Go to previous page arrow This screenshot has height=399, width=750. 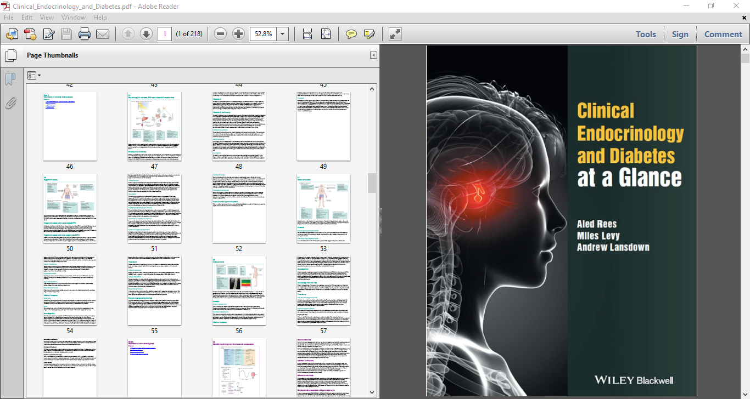point(128,34)
